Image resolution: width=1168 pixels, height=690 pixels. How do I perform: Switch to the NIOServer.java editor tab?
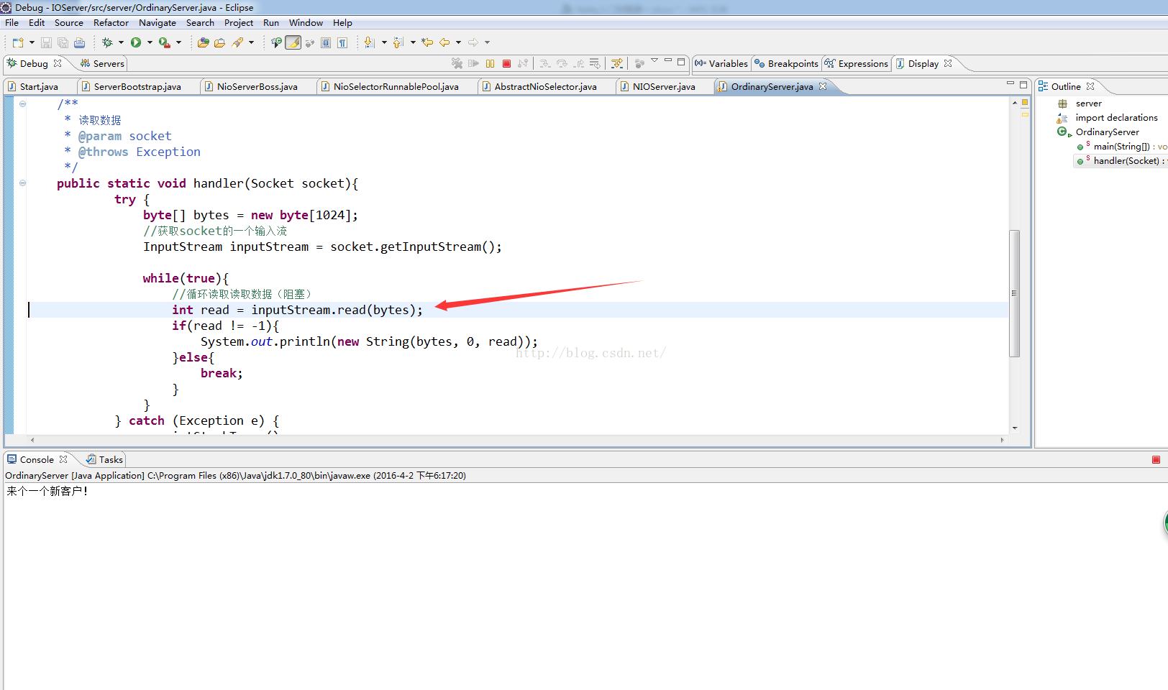[663, 87]
